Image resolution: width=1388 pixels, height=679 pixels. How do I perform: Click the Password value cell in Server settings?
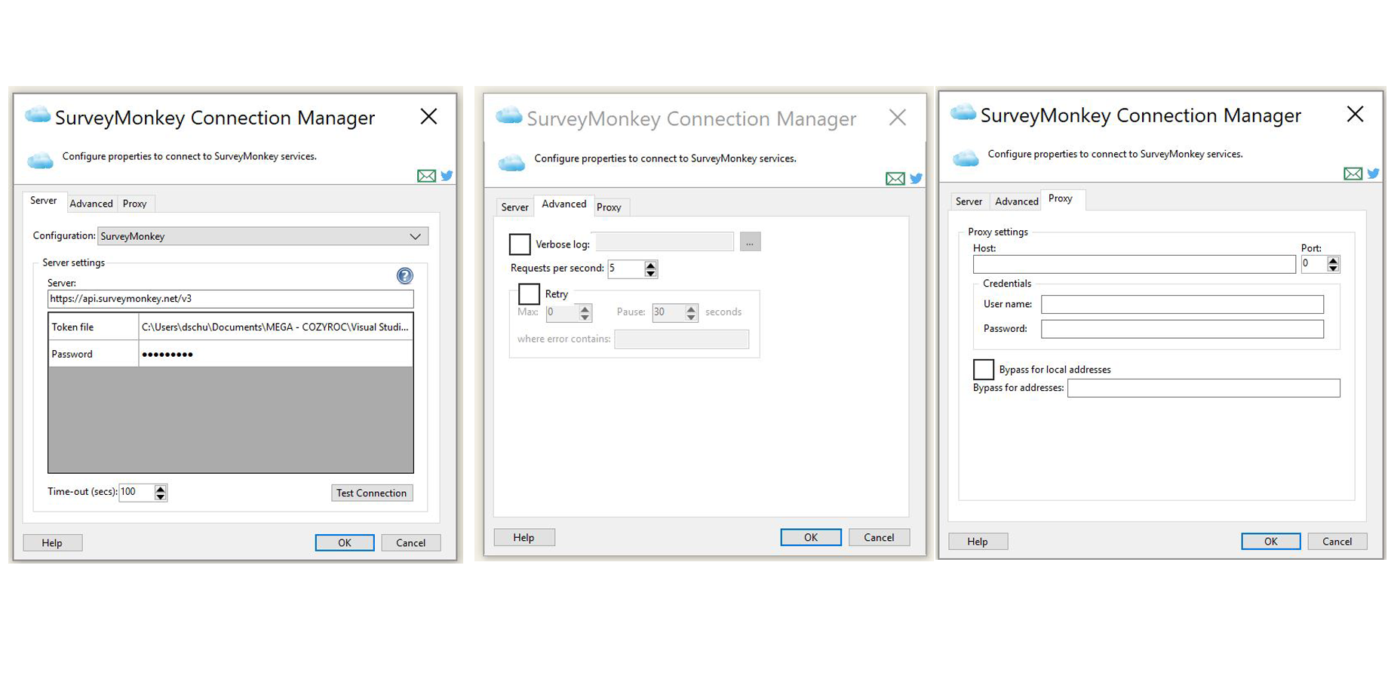coord(276,354)
